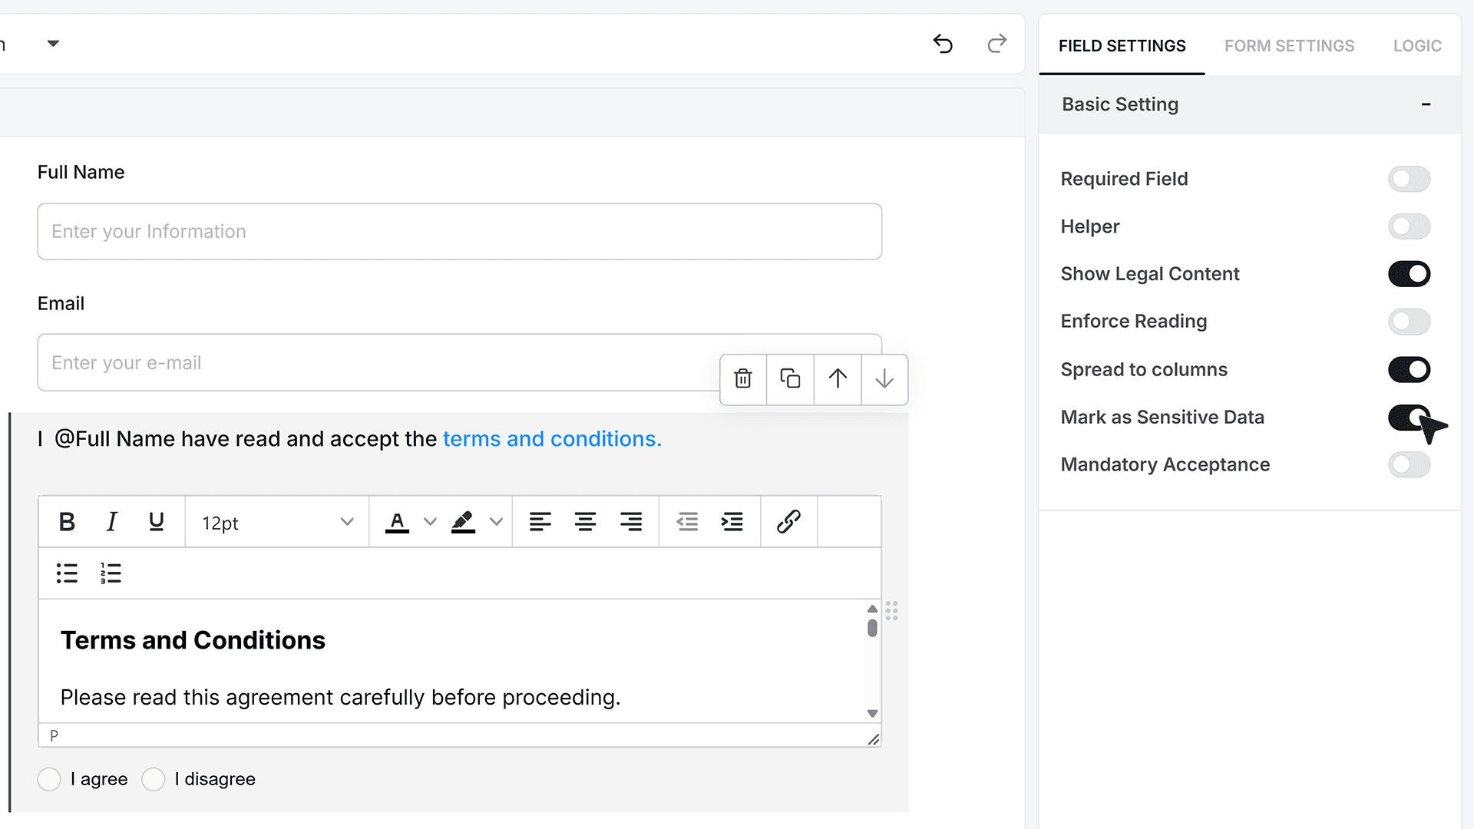The image size is (1474, 829).
Task: Choose the highlight color marker
Action: coord(463,522)
